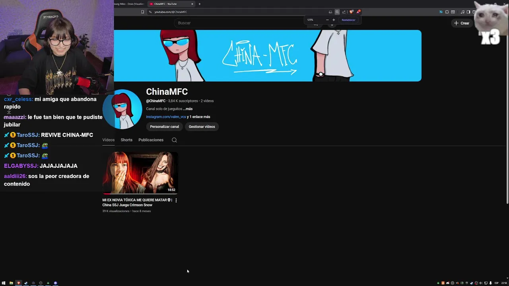The height and width of the screenshot is (286, 509).
Task: Click Personalizar canal button
Action: [x=164, y=127]
